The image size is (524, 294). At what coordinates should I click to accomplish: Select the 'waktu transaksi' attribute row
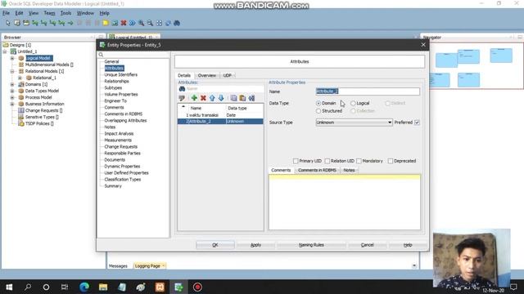[x=220, y=115]
